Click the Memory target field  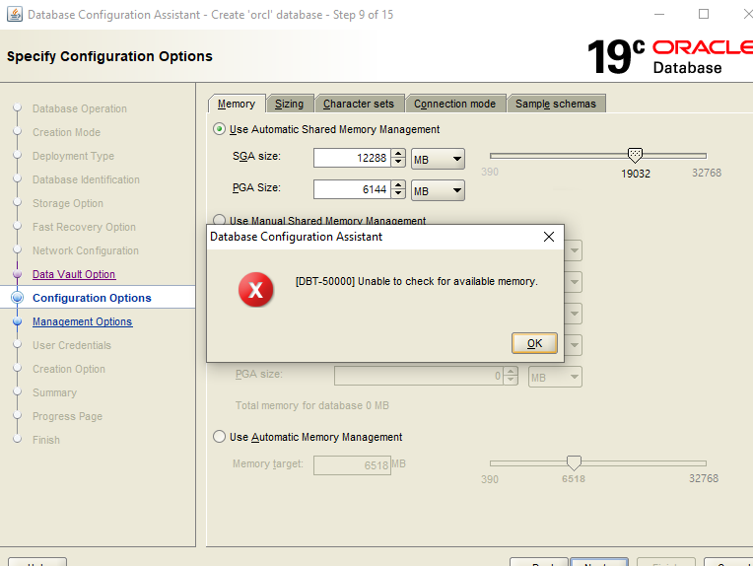(x=352, y=465)
